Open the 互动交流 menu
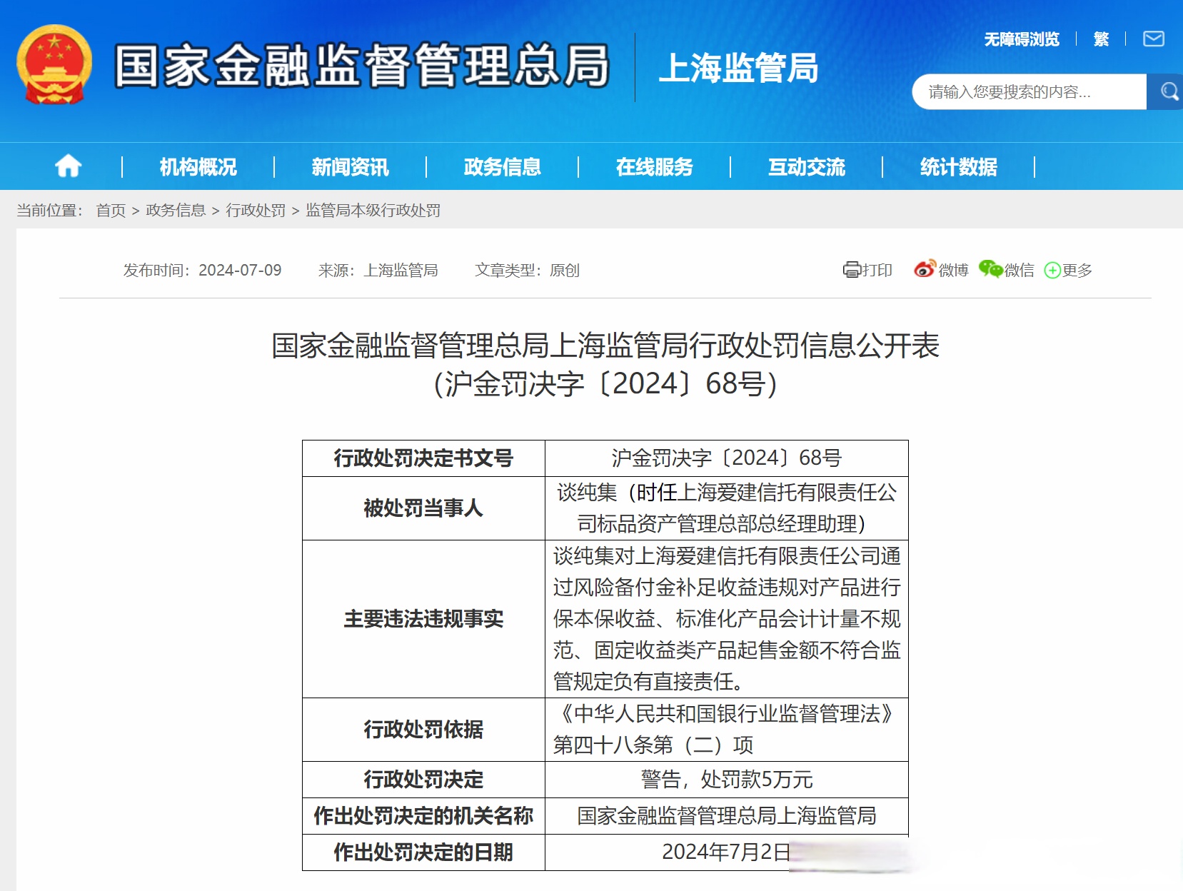Viewport: 1183px width, 891px height. pyautogui.click(x=806, y=167)
